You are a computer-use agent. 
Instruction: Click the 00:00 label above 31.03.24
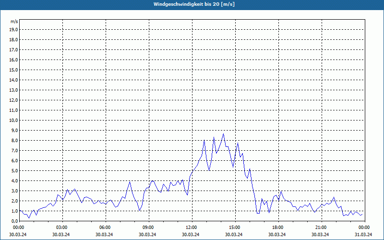[365, 228]
